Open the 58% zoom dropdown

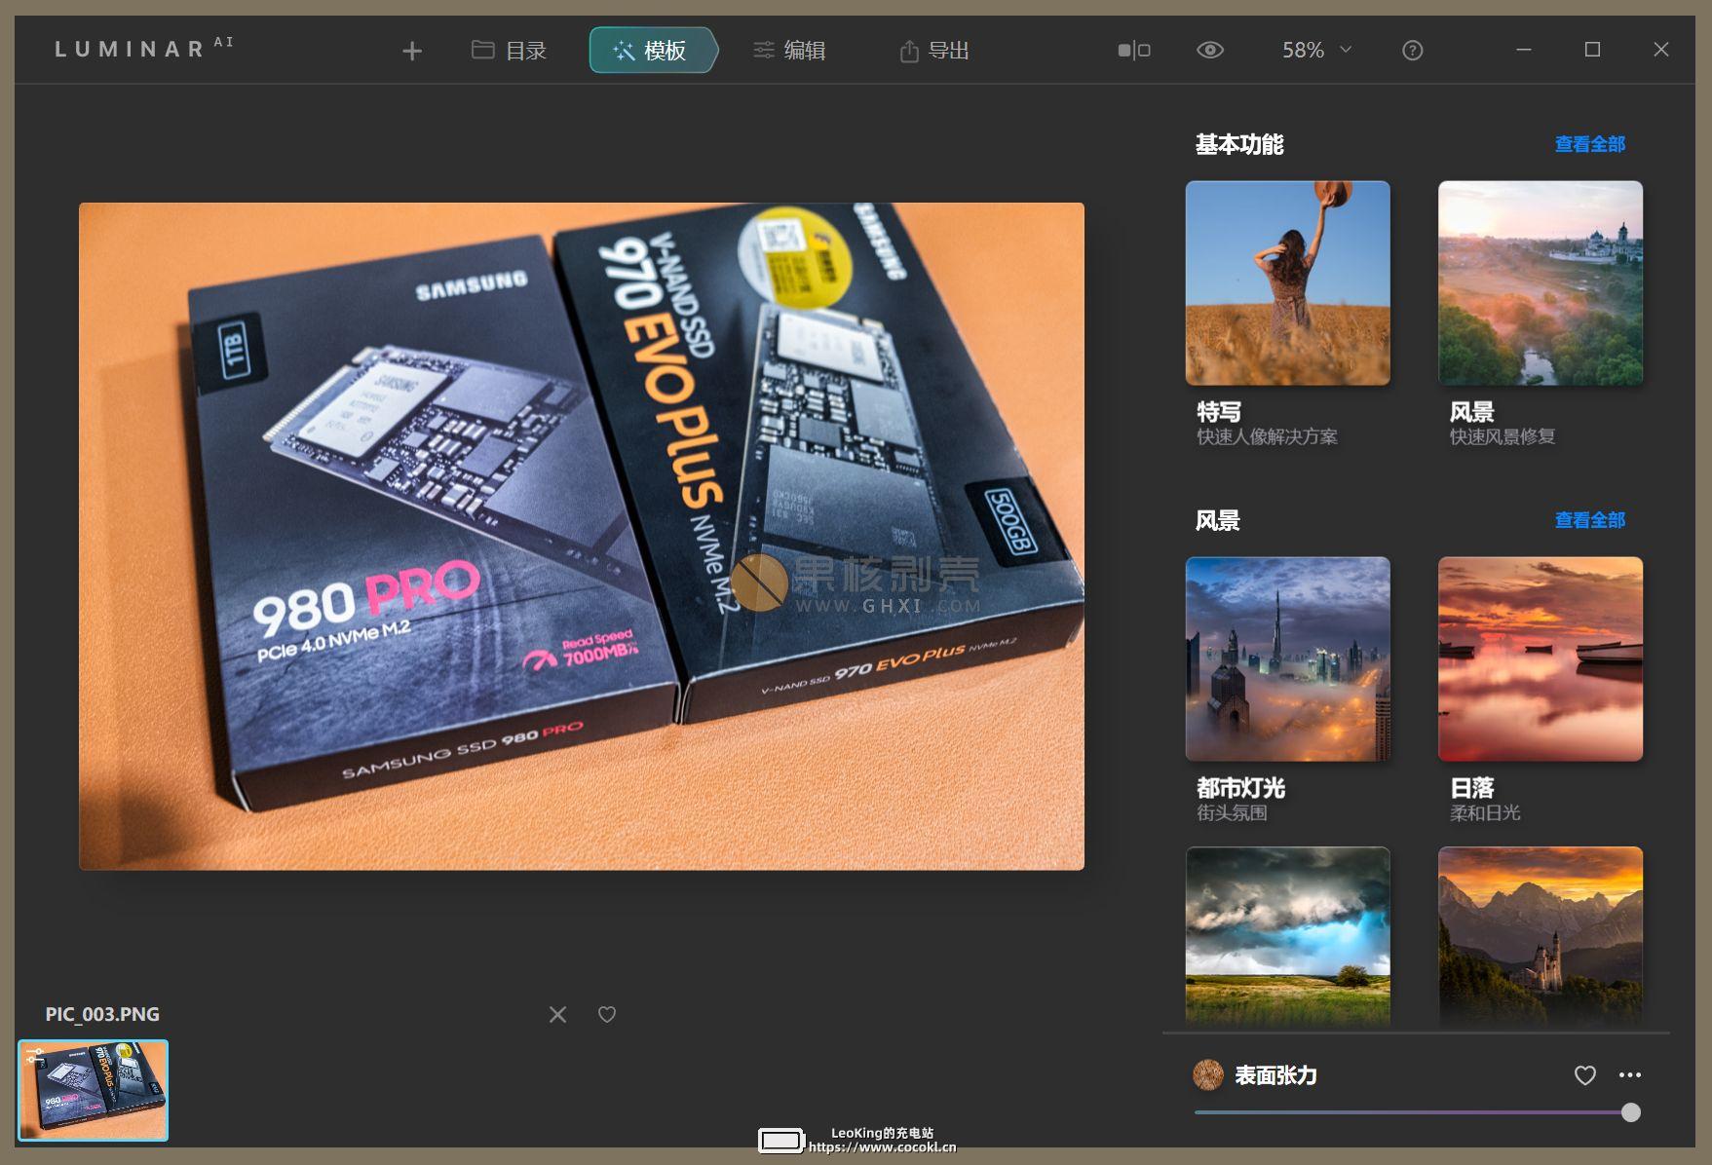(x=1316, y=50)
